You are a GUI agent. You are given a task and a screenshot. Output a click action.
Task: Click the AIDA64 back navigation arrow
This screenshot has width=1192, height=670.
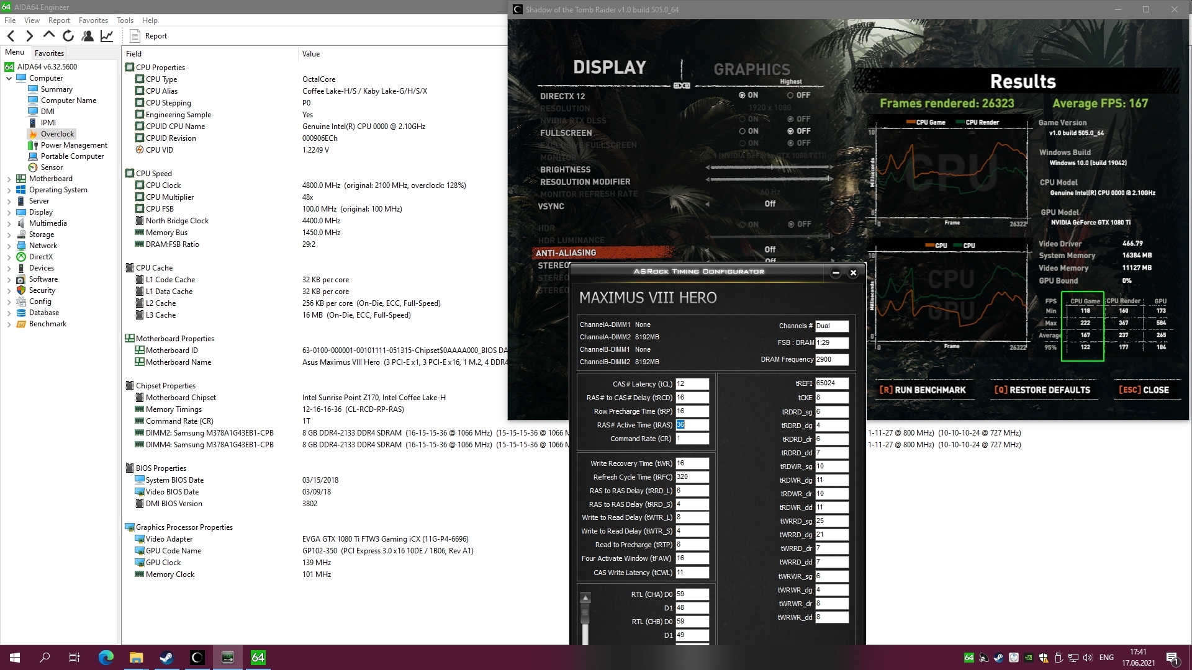[11, 36]
